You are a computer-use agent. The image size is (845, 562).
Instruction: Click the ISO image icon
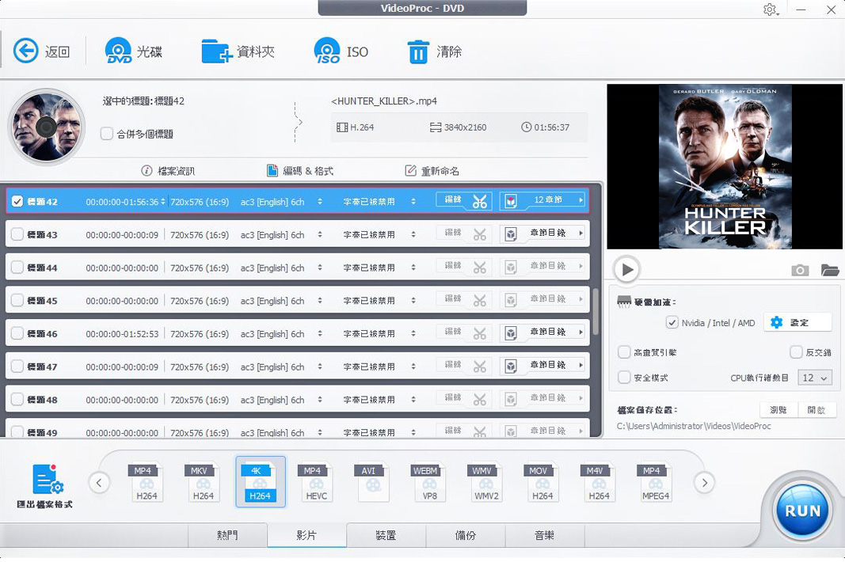(x=327, y=51)
